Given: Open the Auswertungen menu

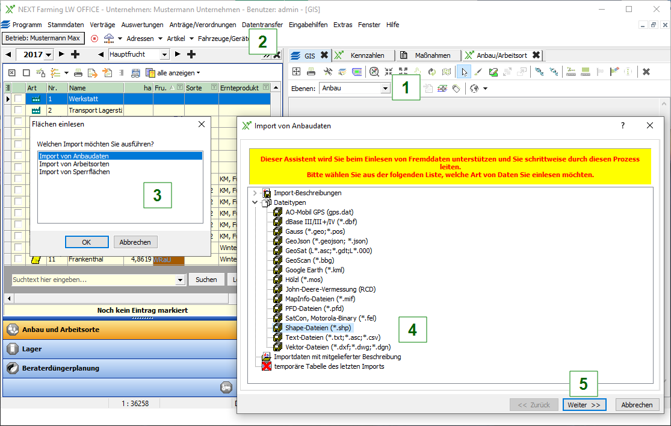Looking at the screenshot, I should (142, 25).
